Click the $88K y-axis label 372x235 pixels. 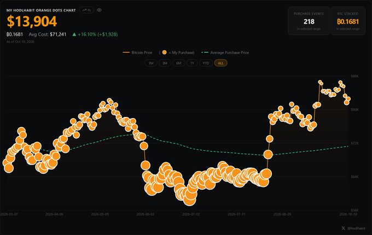(x=354, y=76)
